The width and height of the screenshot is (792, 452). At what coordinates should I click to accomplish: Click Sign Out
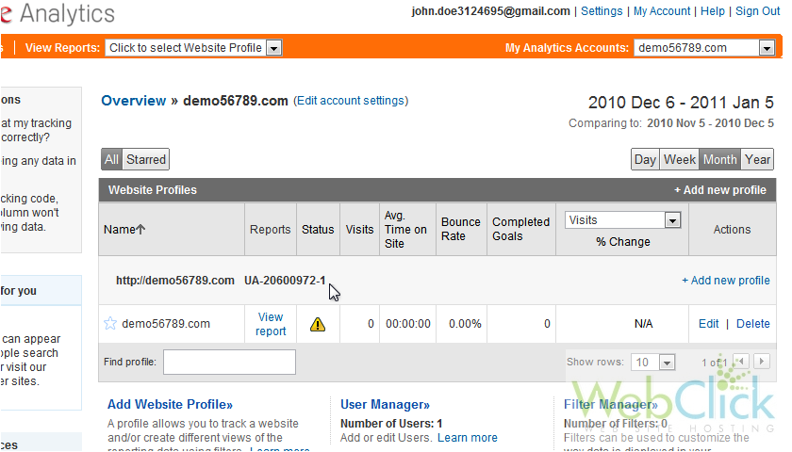[758, 11]
